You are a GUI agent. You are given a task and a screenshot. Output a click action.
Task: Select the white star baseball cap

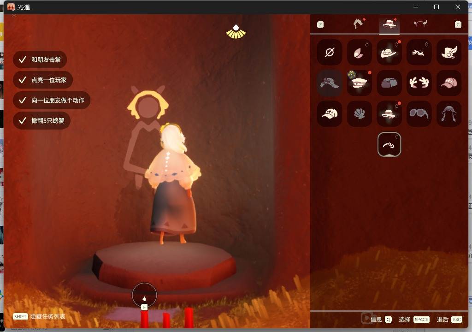[x=330, y=113]
